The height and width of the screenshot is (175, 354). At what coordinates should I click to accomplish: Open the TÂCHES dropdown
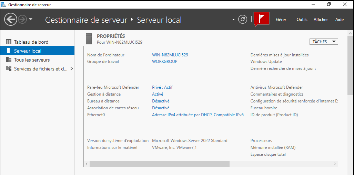click(x=324, y=42)
